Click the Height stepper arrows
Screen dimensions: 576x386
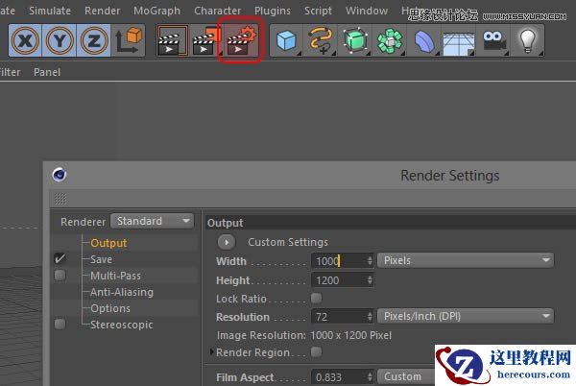pyautogui.click(x=370, y=280)
